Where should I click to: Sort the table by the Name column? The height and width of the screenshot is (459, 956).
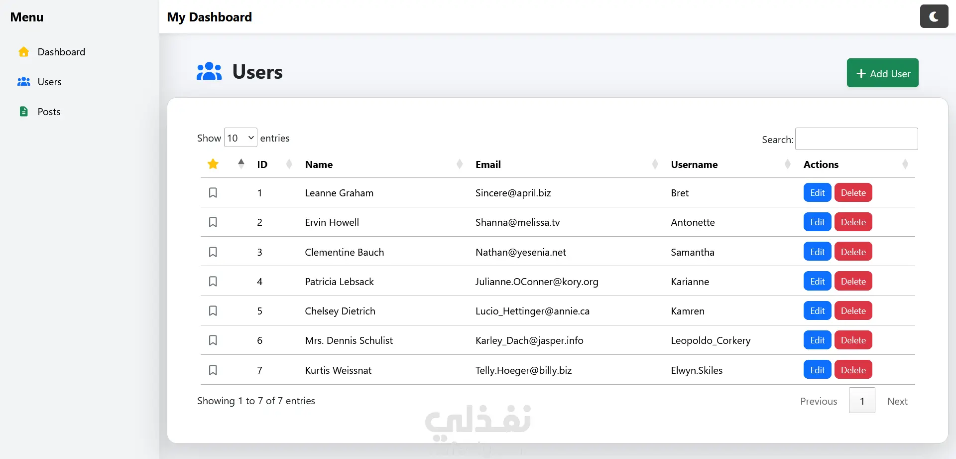point(319,164)
